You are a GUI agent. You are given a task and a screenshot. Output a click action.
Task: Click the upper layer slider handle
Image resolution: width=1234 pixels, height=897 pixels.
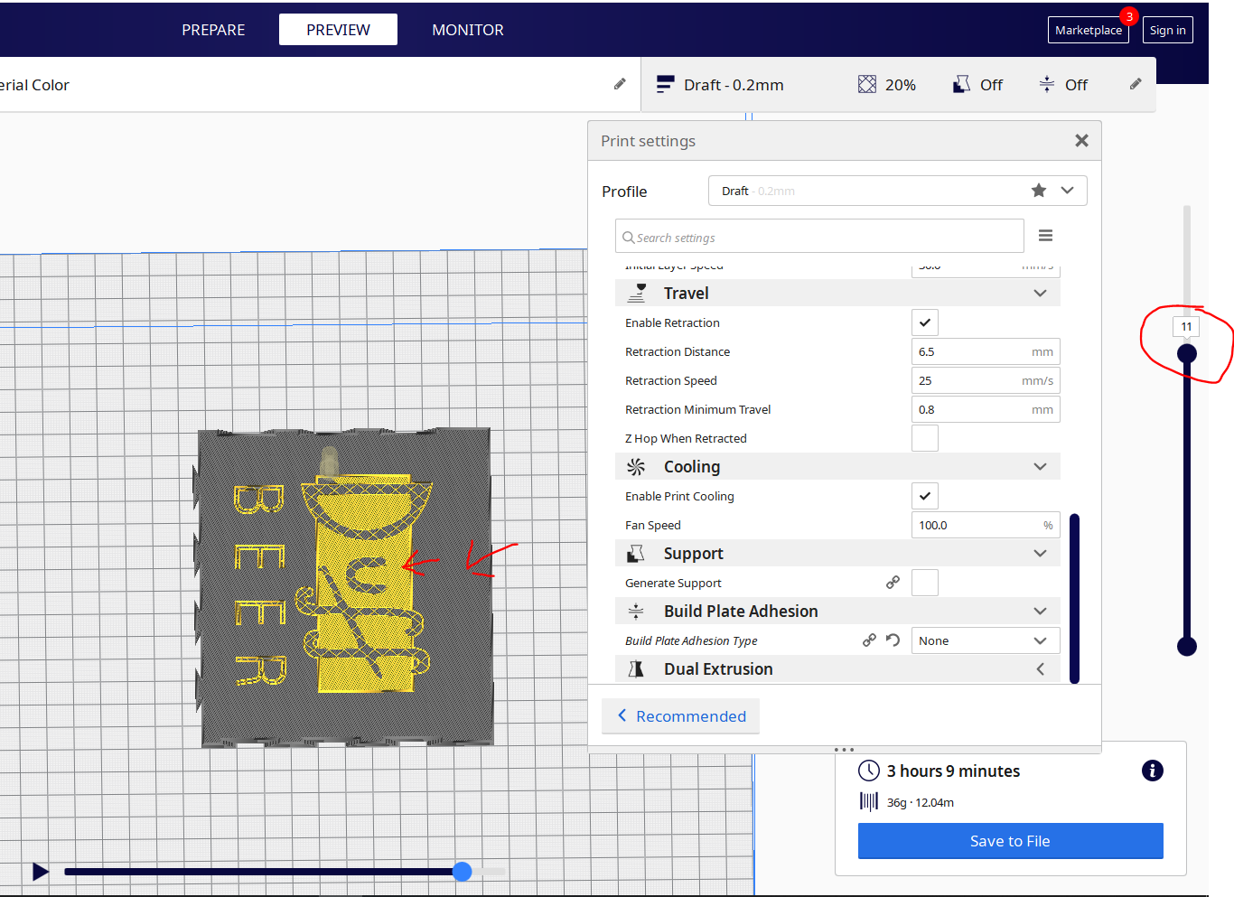pos(1187,353)
